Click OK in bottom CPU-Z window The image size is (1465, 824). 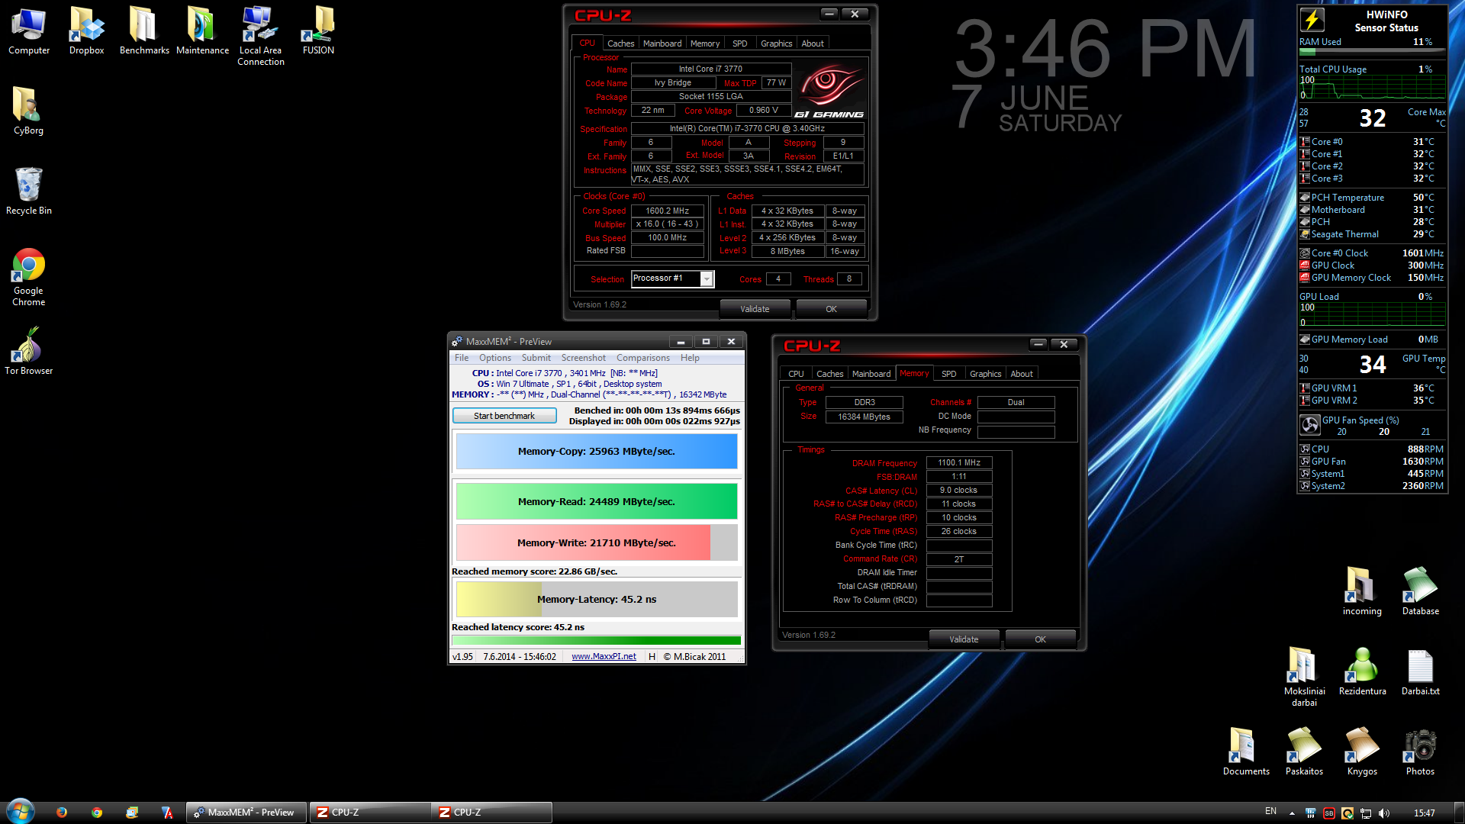coord(1040,639)
